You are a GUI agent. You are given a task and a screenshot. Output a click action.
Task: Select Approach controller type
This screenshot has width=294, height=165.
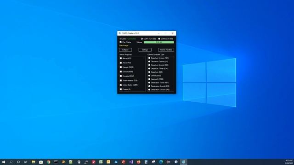pyautogui.click(x=149, y=79)
